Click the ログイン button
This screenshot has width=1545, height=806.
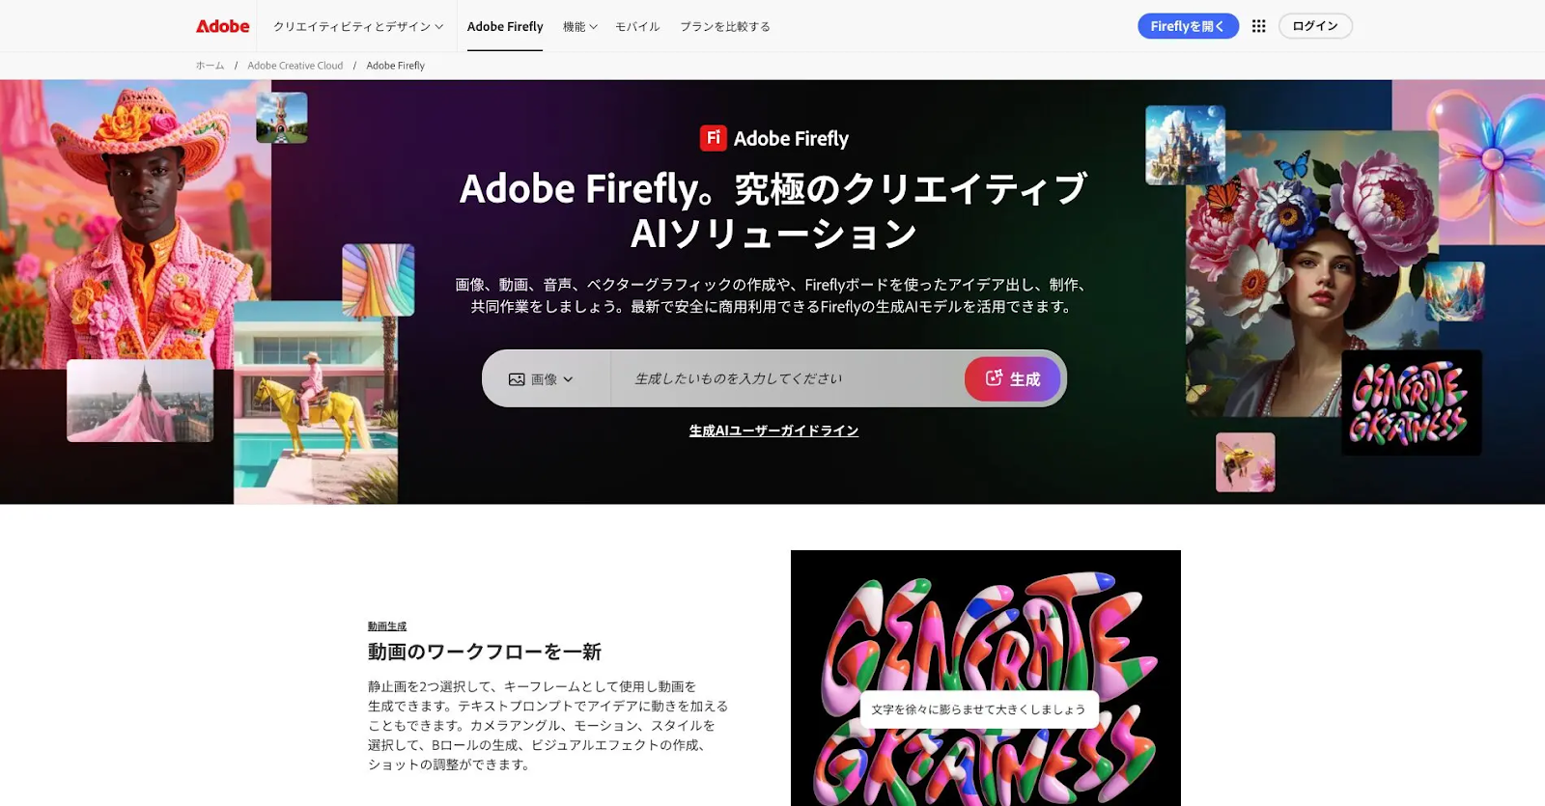(1315, 26)
